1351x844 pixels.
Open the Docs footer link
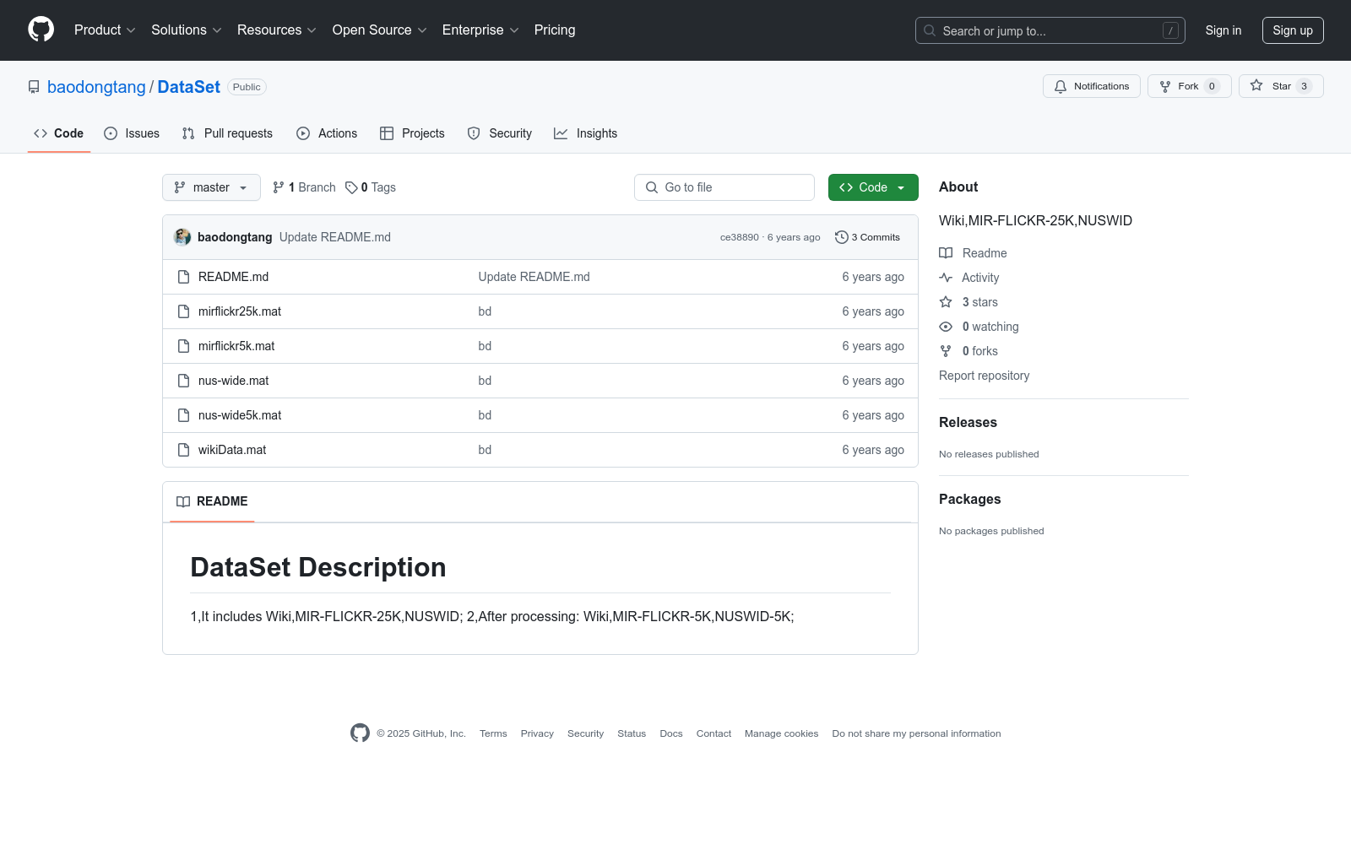pyautogui.click(x=671, y=733)
